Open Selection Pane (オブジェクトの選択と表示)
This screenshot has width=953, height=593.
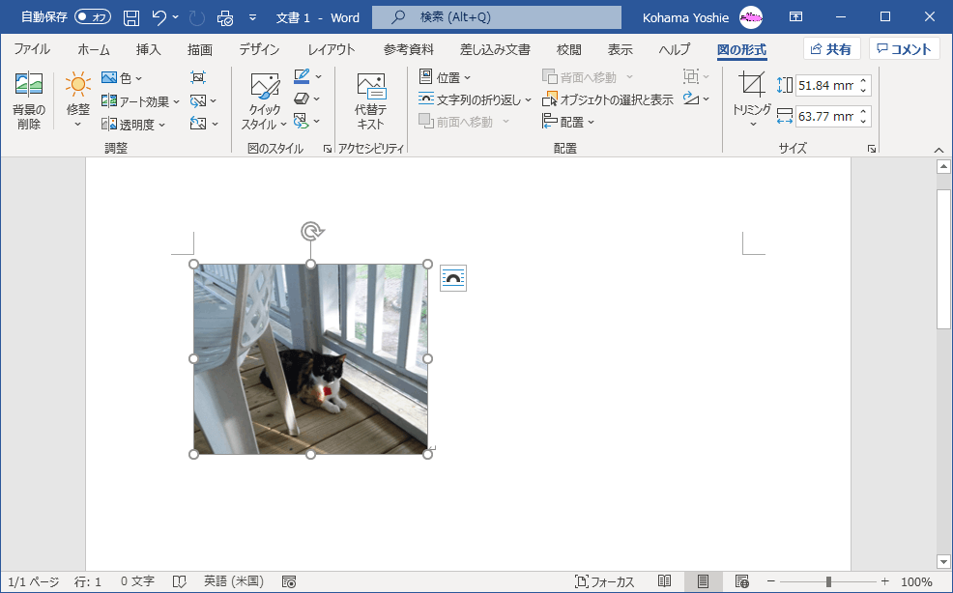(x=607, y=99)
